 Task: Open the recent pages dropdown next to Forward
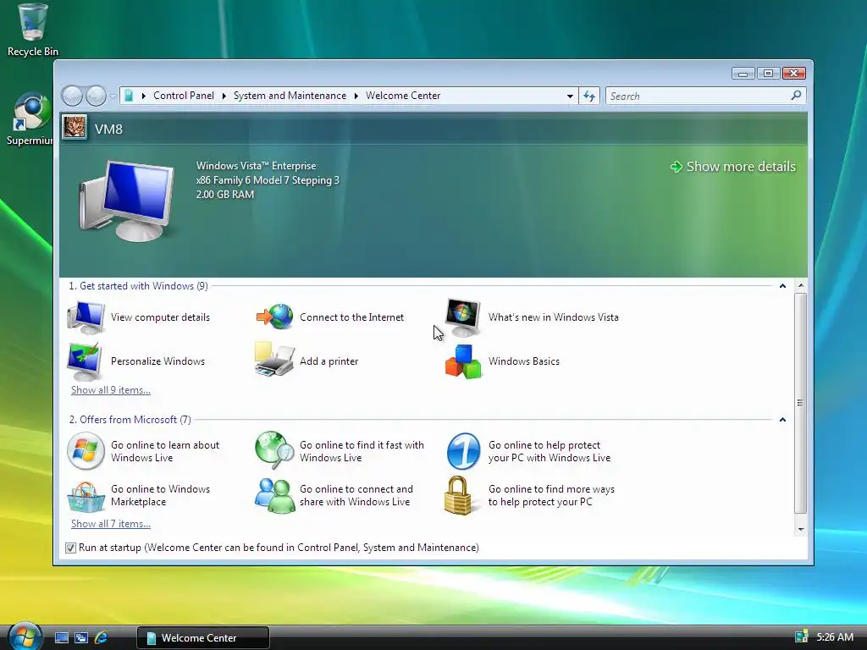pyautogui.click(x=113, y=96)
